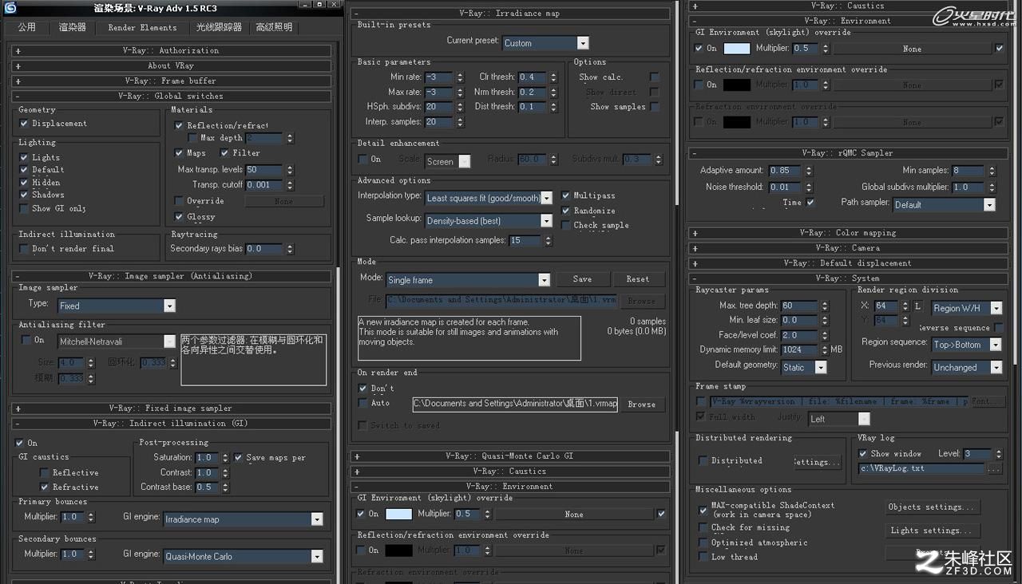Viewport: 1022px width, 584px height.
Task: Enable the Distributed rendering checkbox
Action: 703,460
